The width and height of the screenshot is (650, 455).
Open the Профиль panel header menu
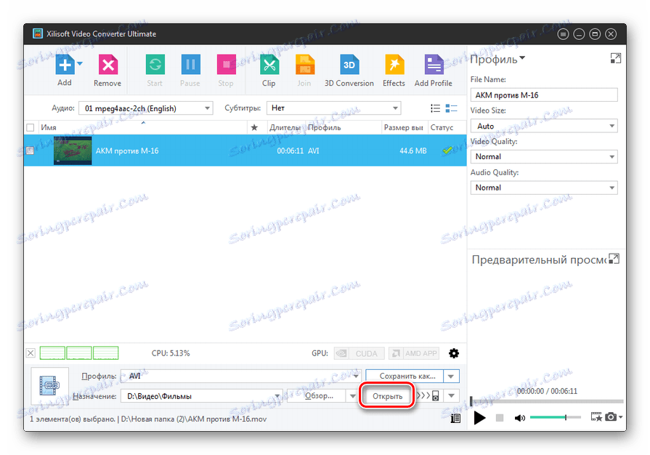pyautogui.click(x=498, y=60)
